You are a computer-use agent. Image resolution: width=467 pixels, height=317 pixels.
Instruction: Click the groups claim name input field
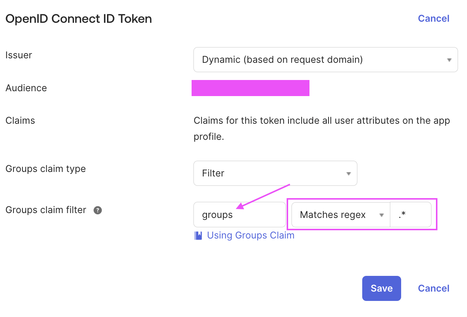point(239,215)
